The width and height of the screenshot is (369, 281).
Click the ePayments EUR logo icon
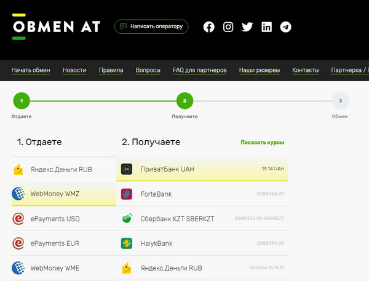click(x=18, y=243)
